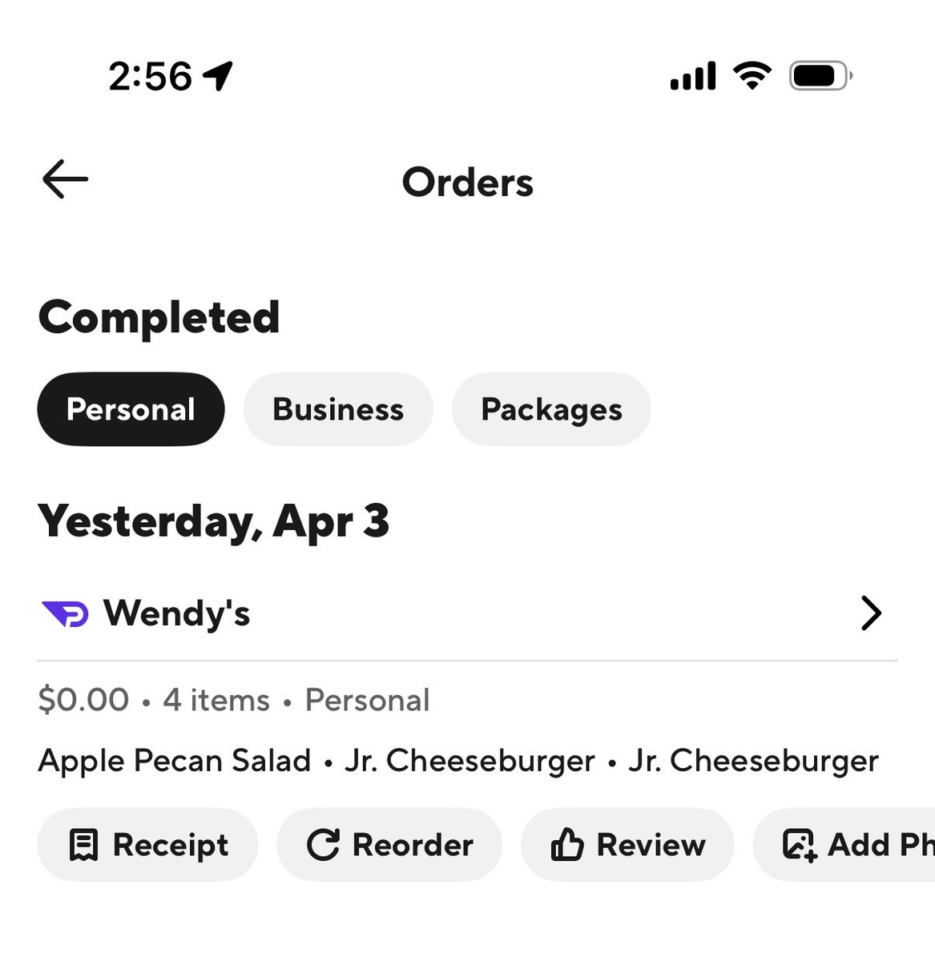
Task: Click the circular reorder arrow icon
Action: 323,845
